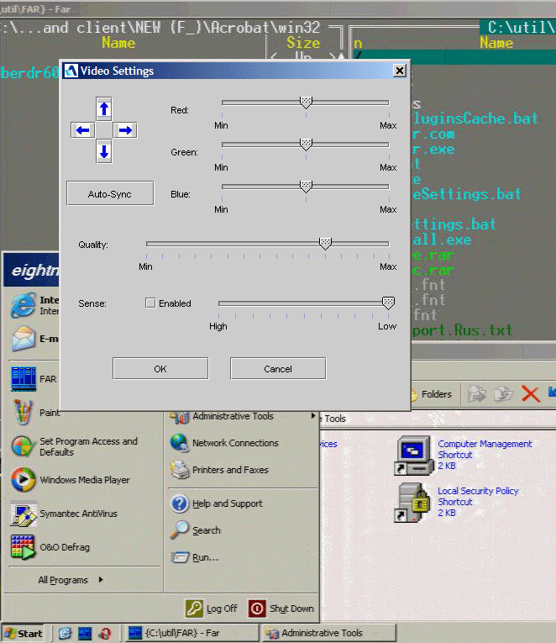This screenshot has width=556, height=643.
Task: Click the Log Off button
Action: pyautogui.click(x=212, y=609)
